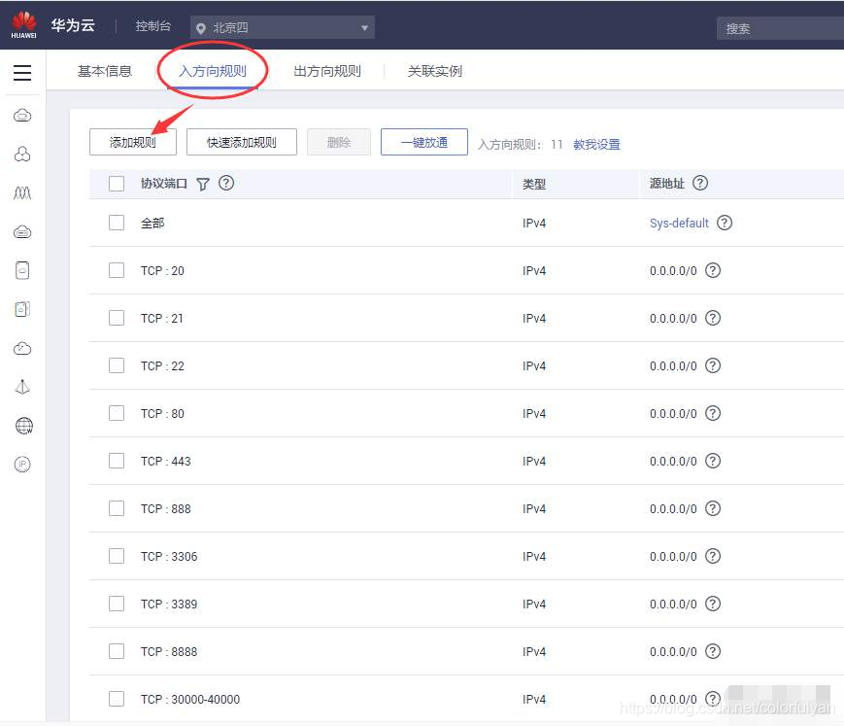Viewport: 844px width, 726px height.
Task: Click help icon in TCP : 80 row
Action: pos(713,413)
